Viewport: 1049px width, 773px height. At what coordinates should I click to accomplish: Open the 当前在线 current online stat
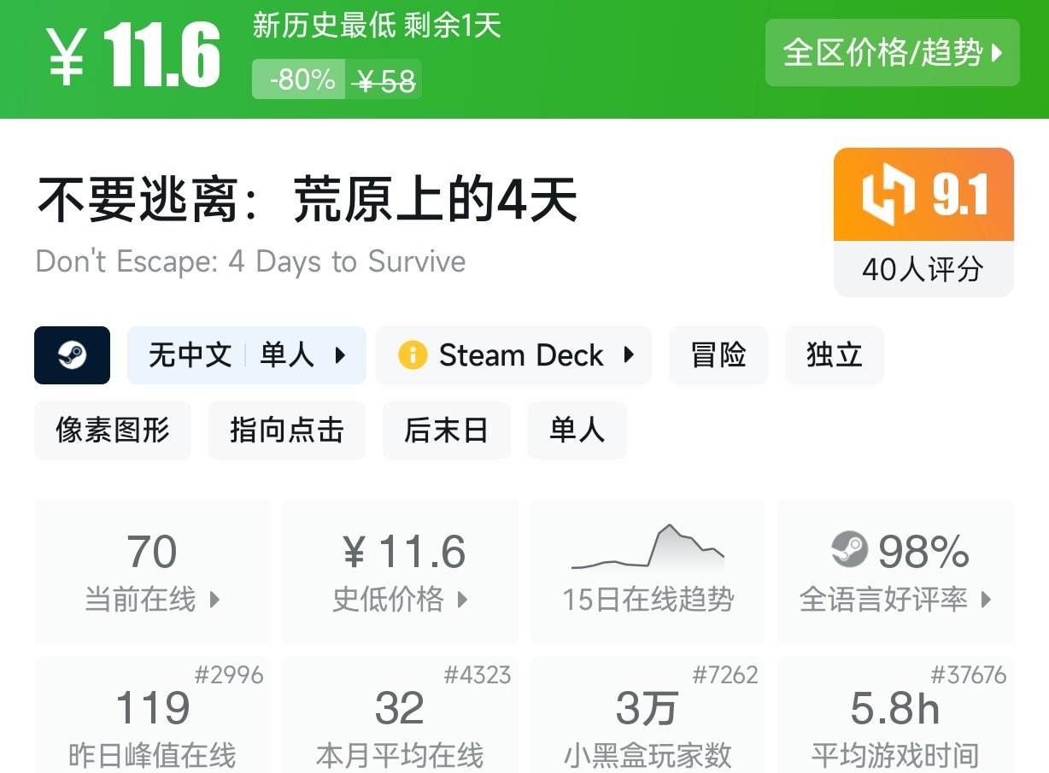[x=152, y=572]
